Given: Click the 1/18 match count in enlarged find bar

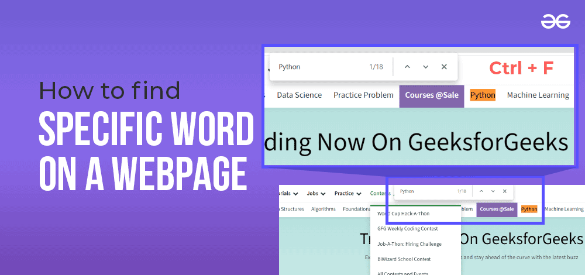Looking at the screenshot, I should (x=376, y=67).
